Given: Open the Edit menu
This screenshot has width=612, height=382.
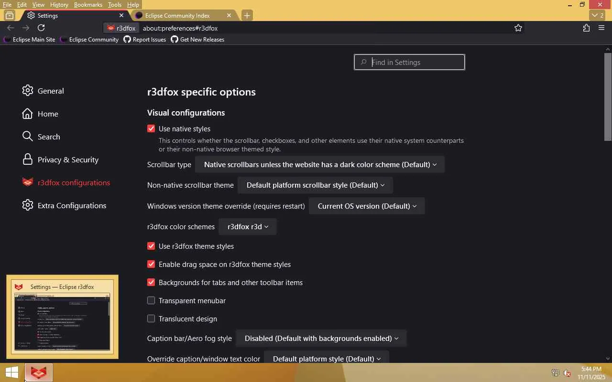Looking at the screenshot, I should [22, 5].
